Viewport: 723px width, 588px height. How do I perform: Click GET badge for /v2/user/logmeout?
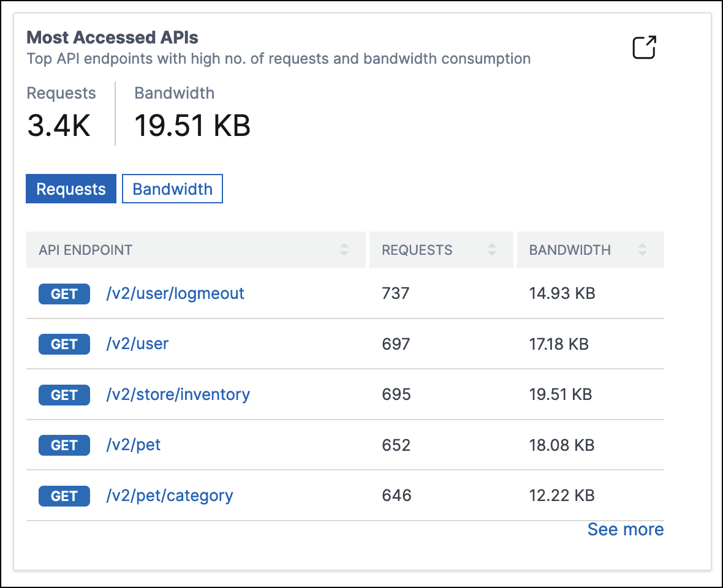(x=64, y=294)
